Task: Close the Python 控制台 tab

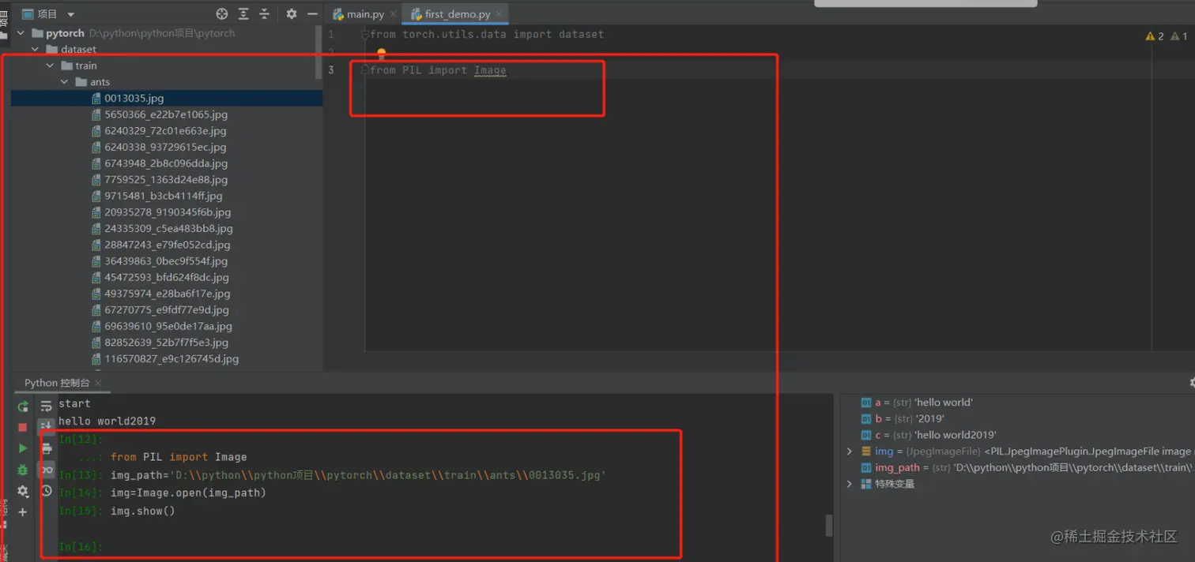Action: click(99, 384)
